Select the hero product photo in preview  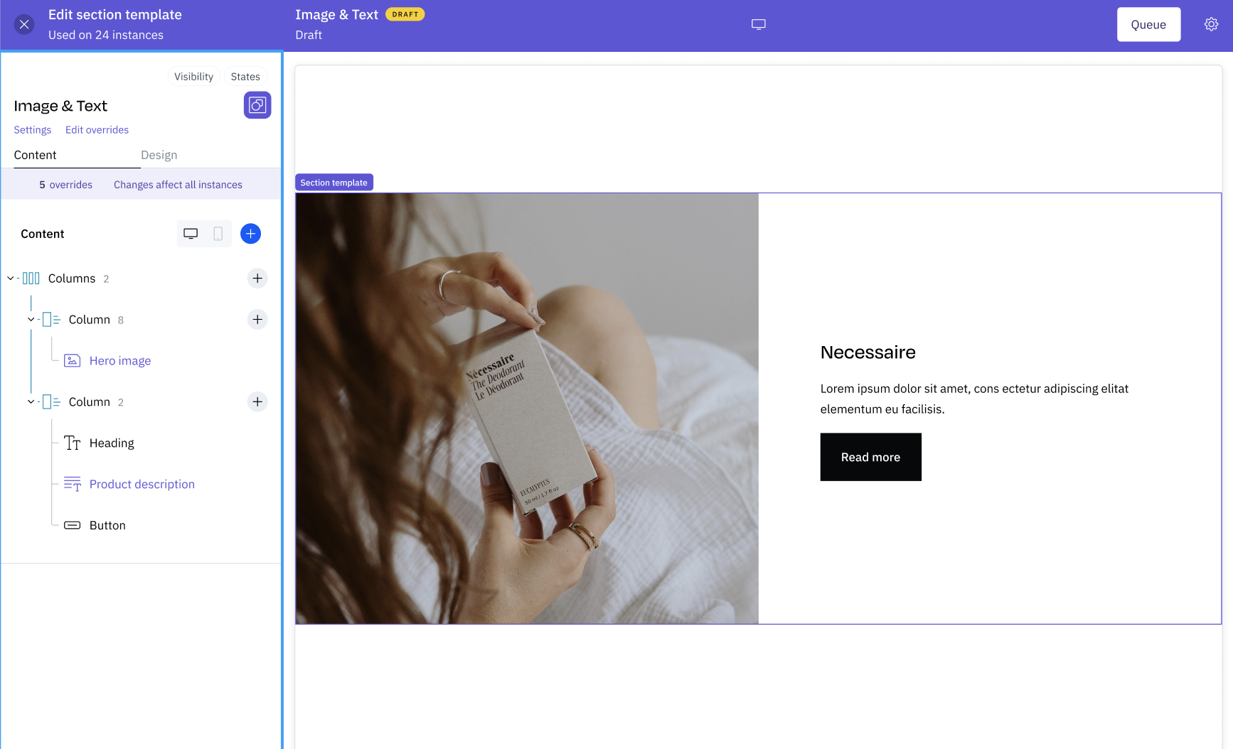coord(527,409)
